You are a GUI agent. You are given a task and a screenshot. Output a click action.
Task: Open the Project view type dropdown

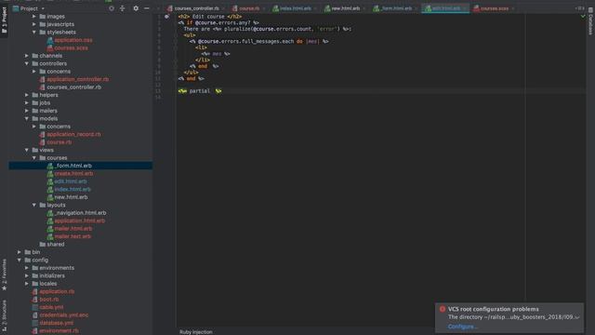click(43, 8)
